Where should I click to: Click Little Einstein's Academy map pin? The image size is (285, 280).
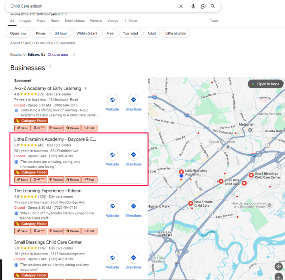181,171
